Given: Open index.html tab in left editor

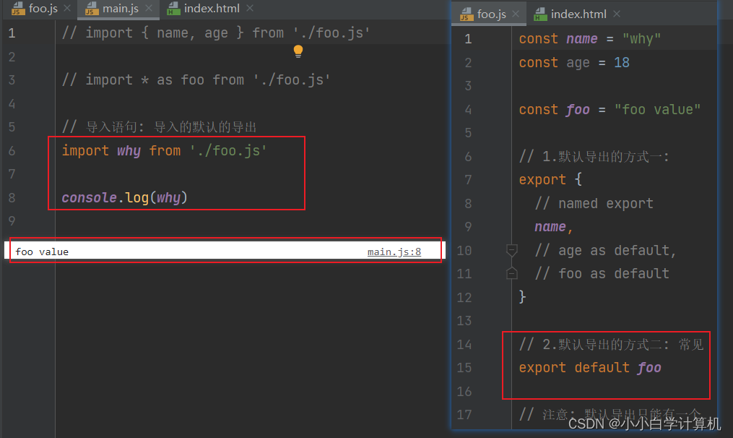Looking at the screenshot, I should pyautogui.click(x=212, y=9).
